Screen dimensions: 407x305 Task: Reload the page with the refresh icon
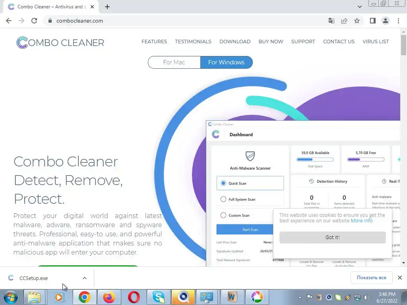coord(34,21)
